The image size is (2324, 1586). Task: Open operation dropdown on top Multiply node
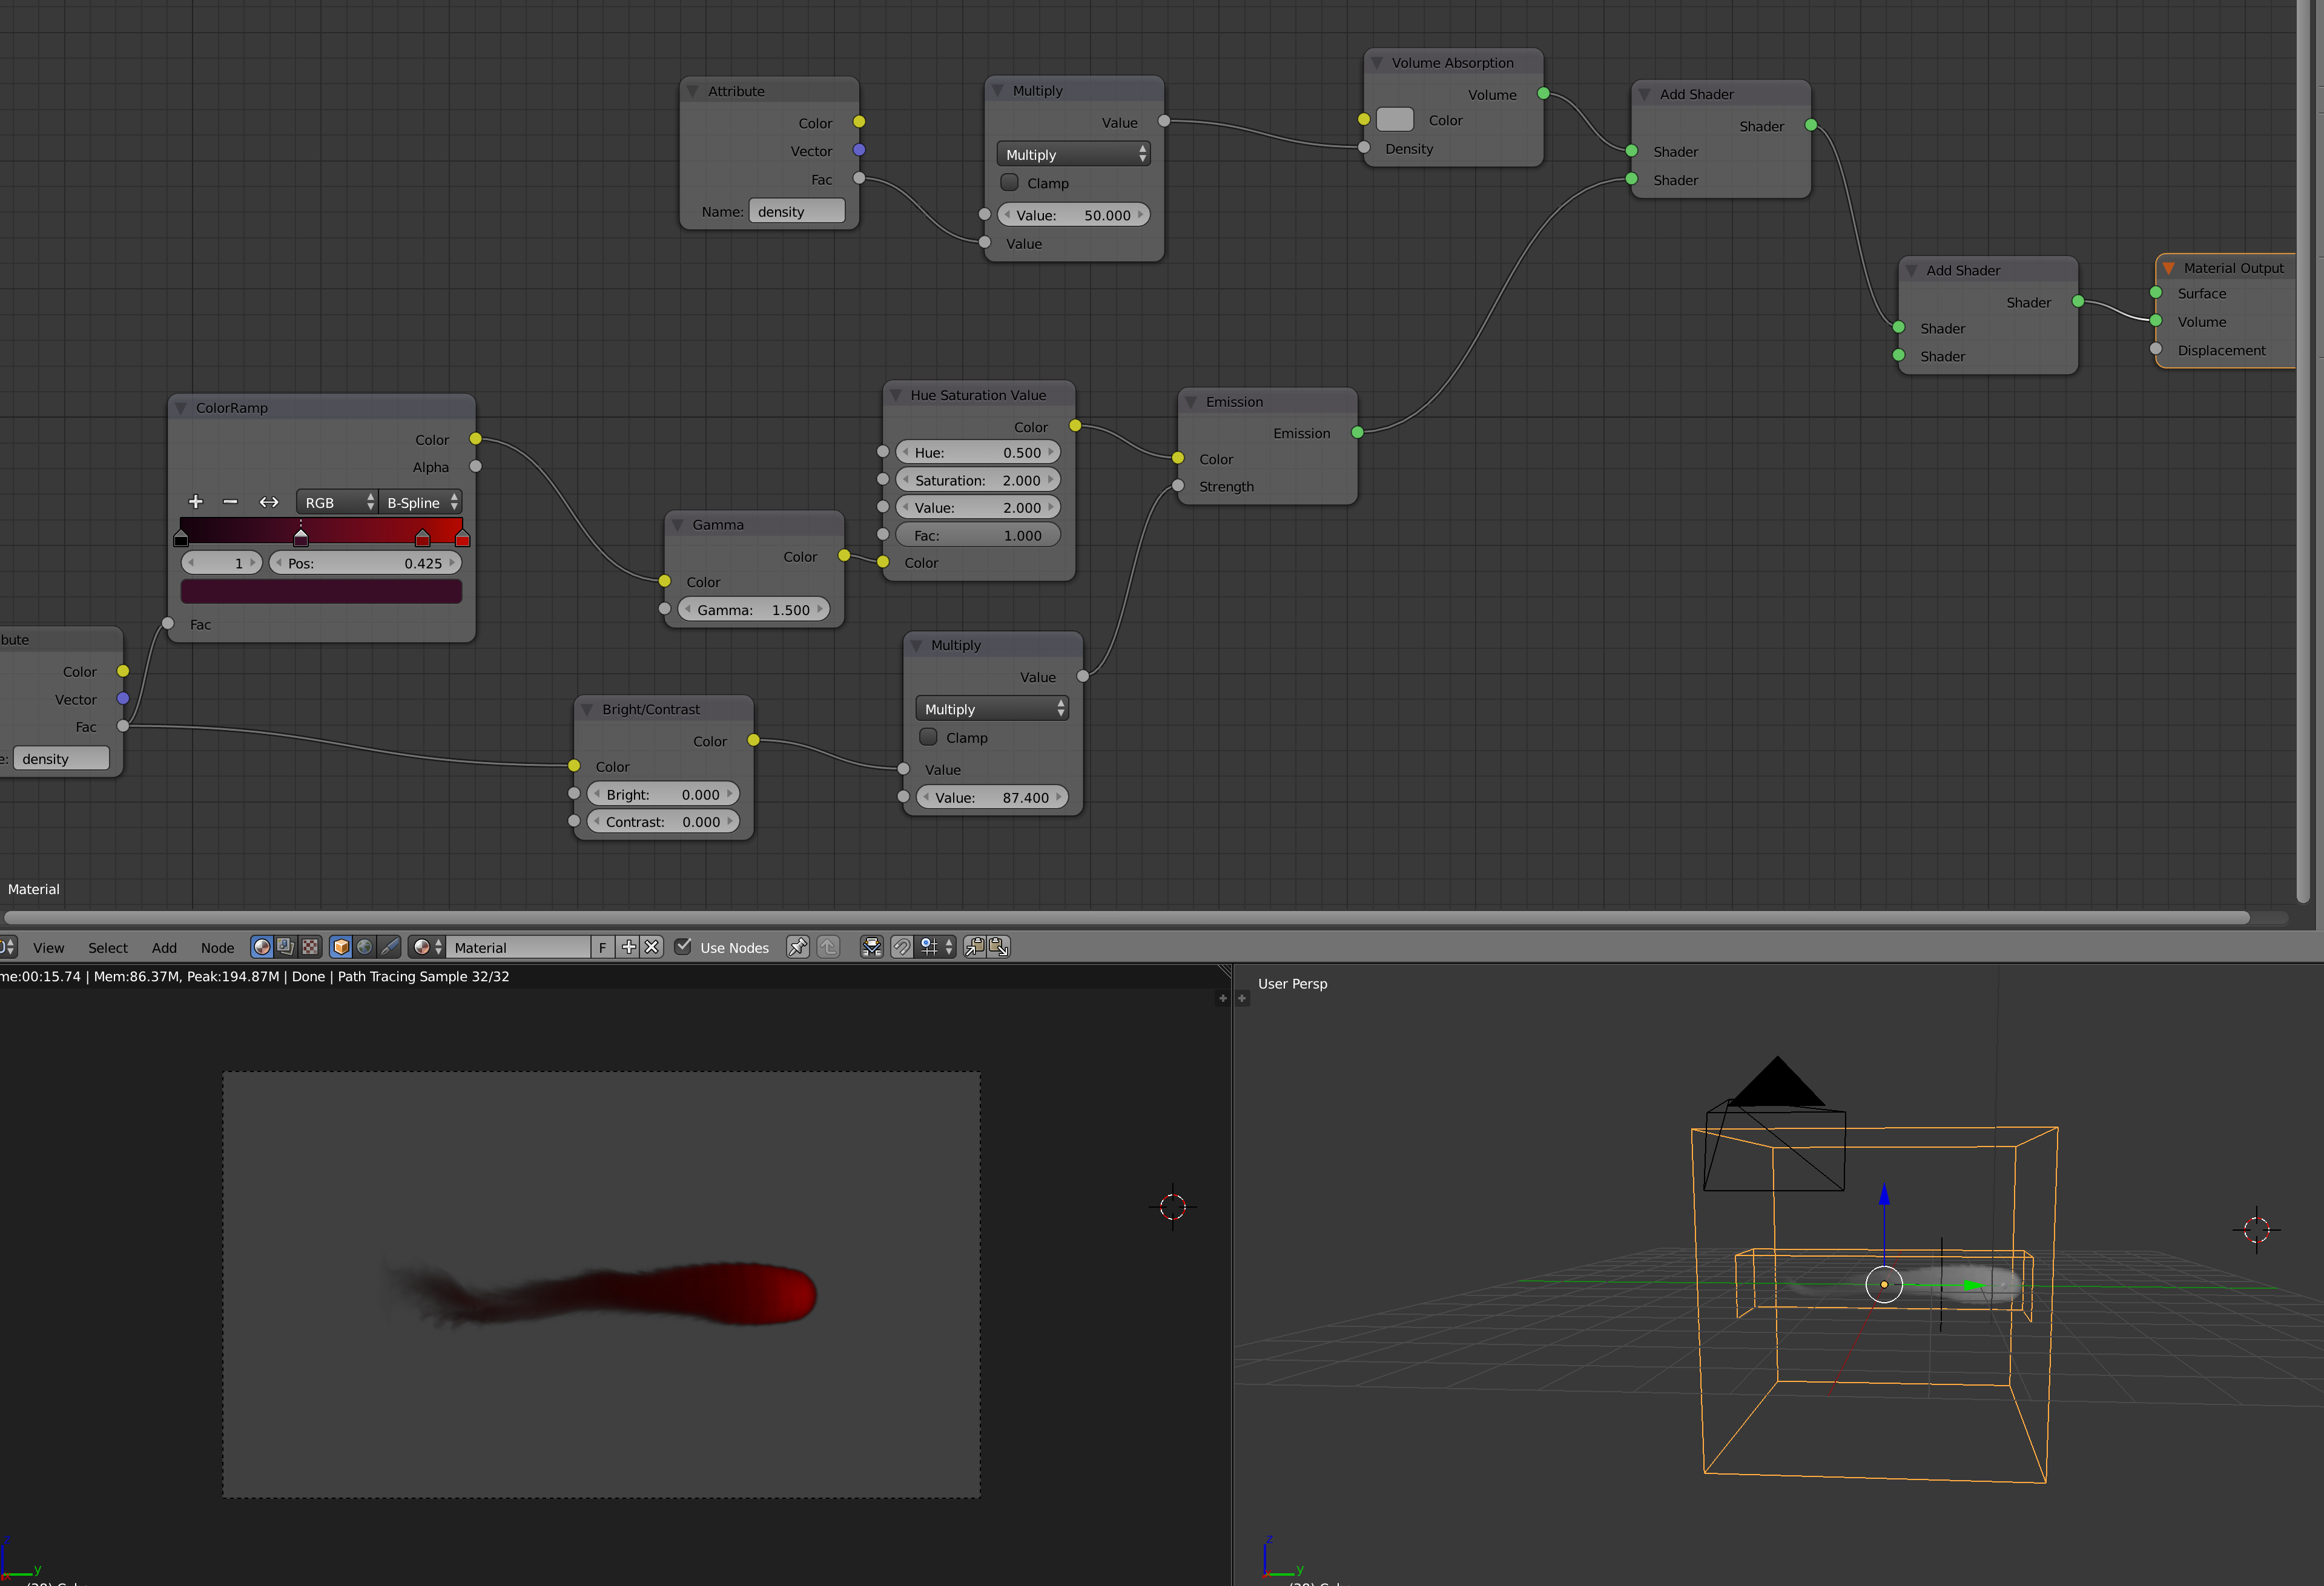1073,154
